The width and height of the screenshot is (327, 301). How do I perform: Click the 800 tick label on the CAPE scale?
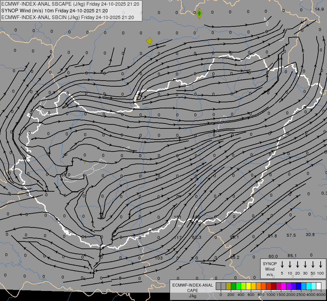[261, 295]
